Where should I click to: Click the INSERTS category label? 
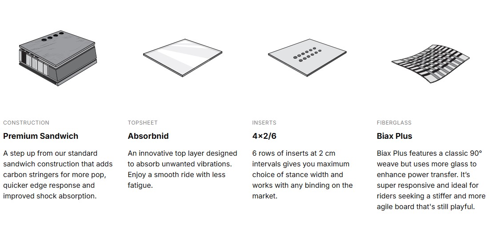click(264, 123)
